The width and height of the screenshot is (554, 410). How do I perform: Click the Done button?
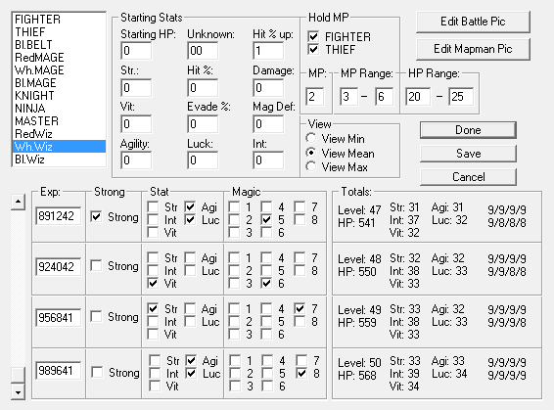pyautogui.click(x=468, y=130)
